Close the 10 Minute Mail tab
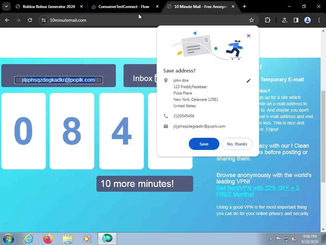Image resolution: width=326 pixels, height=245 pixels. click(233, 7)
